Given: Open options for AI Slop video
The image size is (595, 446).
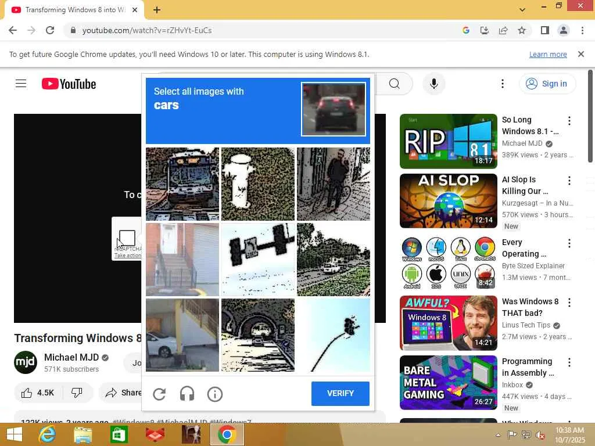Looking at the screenshot, I should pos(569,181).
